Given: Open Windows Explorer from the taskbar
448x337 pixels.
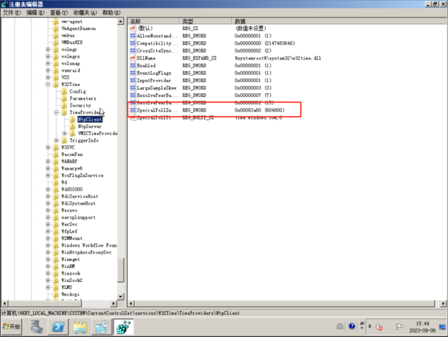Looking at the screenshot, I should (80, 326).
